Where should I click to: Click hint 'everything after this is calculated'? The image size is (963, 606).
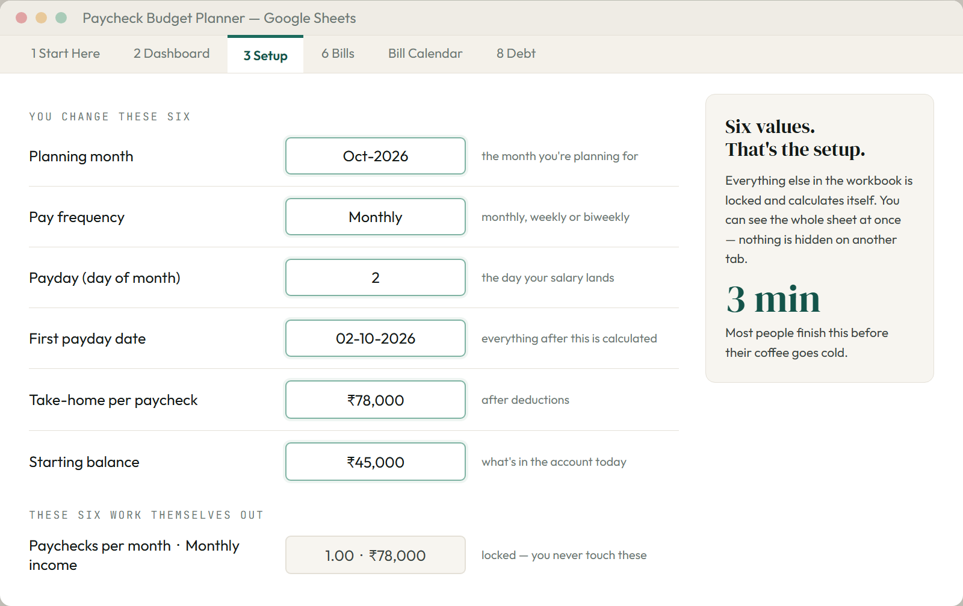569,338
